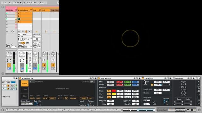Click the Transform Dry/Wet knob

(x=166, y=102)
